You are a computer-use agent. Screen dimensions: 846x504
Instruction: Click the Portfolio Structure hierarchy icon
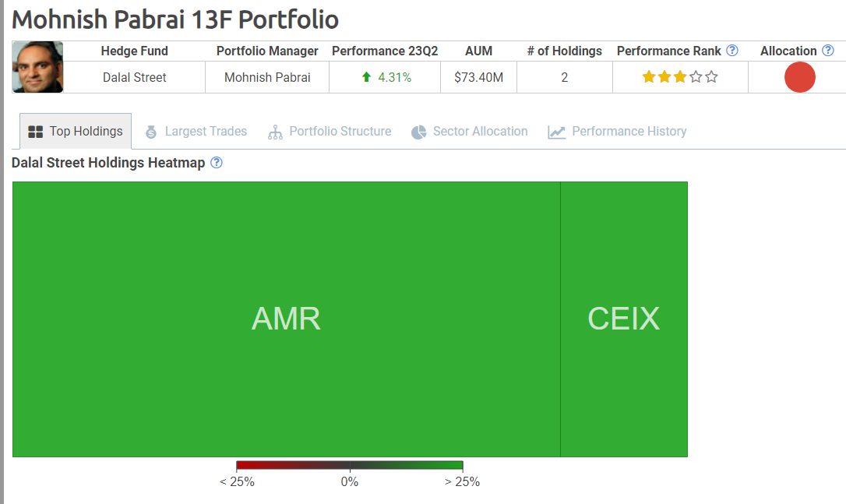point(275,132)
